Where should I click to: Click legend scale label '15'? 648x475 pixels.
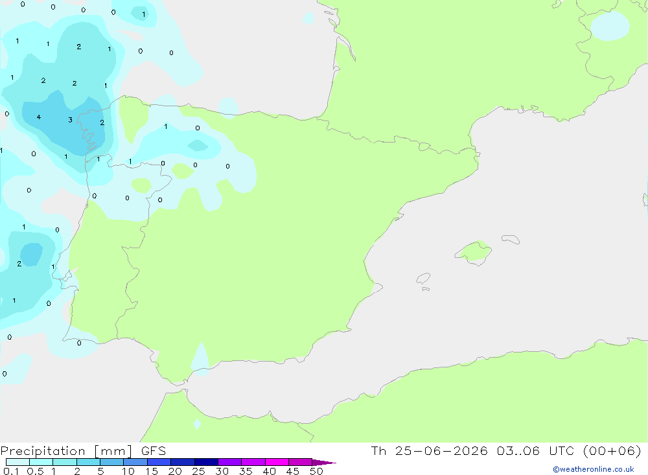(152, 471)
